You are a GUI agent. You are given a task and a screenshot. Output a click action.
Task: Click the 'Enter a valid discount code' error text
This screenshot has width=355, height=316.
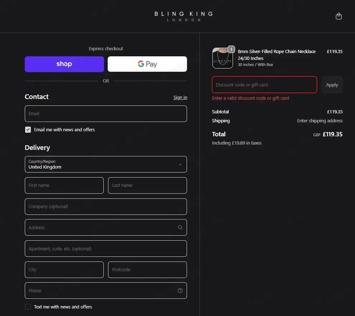tap(251, 98)
